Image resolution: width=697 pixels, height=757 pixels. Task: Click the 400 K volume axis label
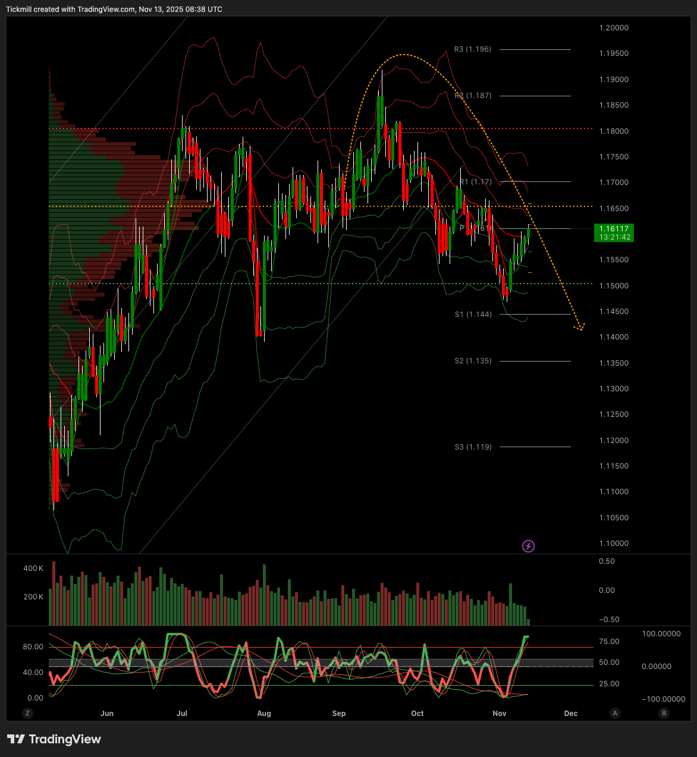(33, 568)
